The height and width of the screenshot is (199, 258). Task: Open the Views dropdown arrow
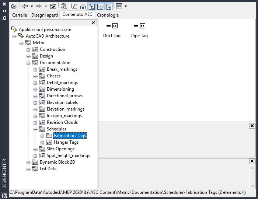(126, 6)
